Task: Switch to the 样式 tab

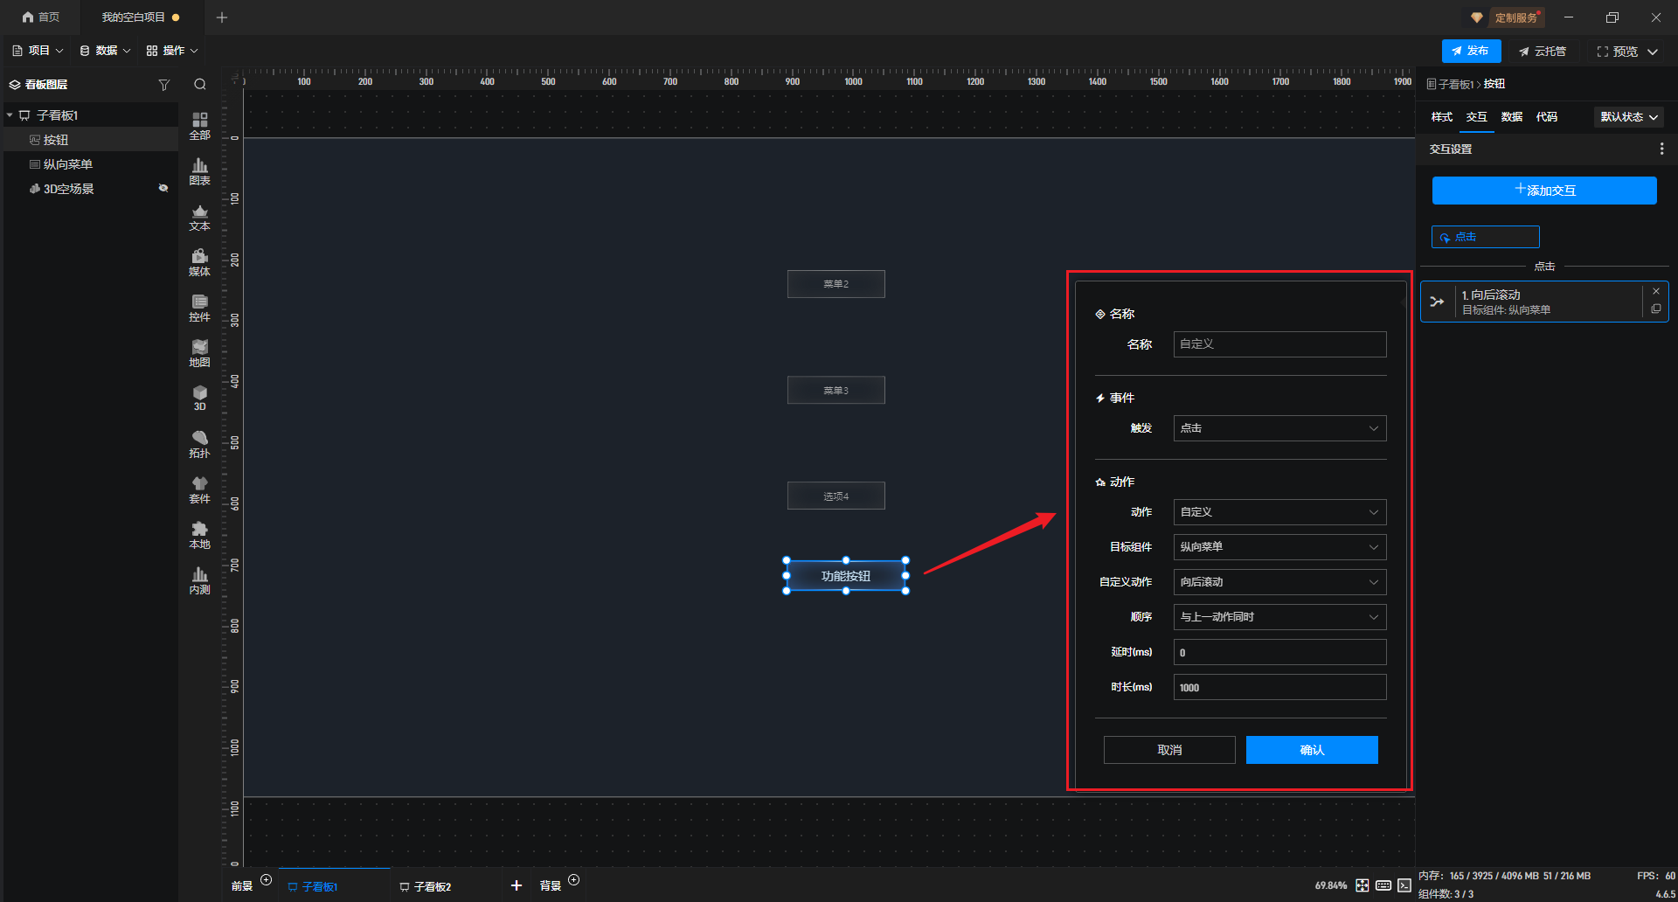Action: click(x=1441, y=117)
